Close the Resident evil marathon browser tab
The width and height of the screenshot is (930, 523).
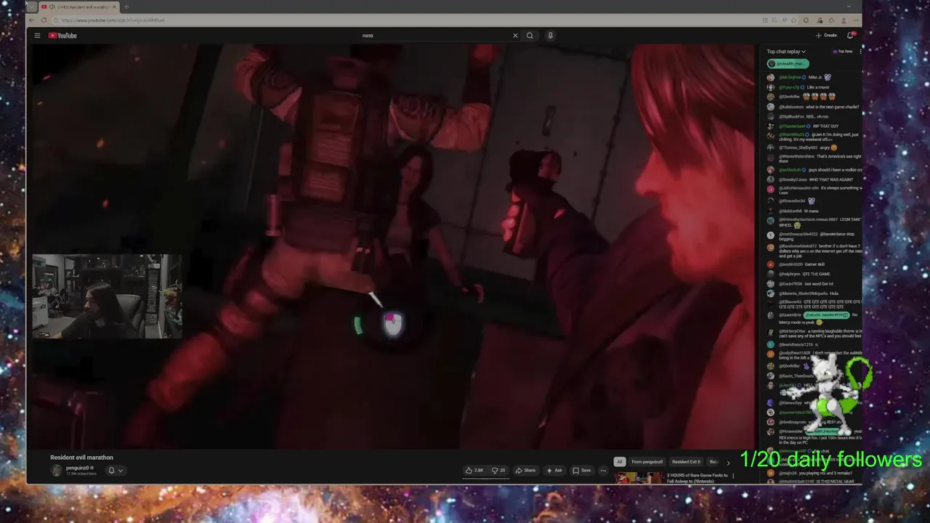coord(114,7)
